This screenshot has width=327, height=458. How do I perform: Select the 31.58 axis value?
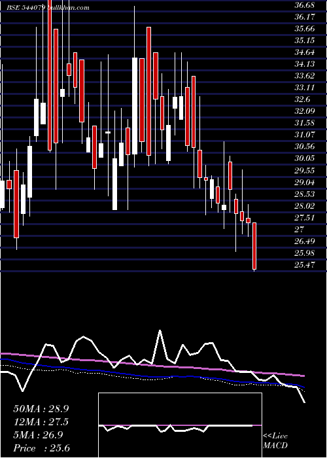tap(305, 123)
